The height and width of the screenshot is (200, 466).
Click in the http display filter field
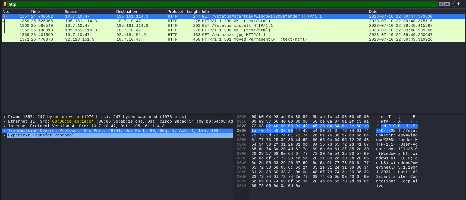point(217,4)
